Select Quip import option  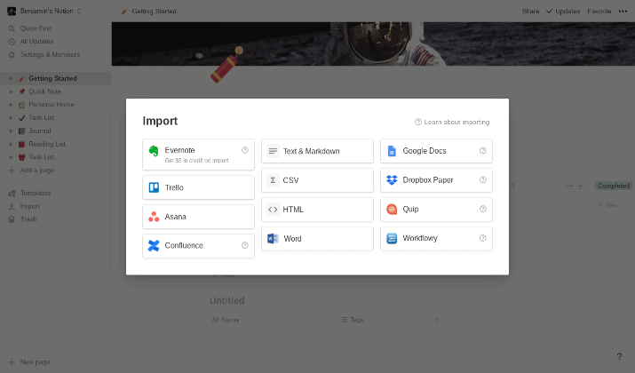coord(436,210)
